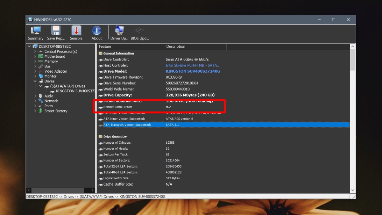Select the ATA Transport Version Supported row
The height and width of the screenshot is (215, 382).
[x=224, y=125]
